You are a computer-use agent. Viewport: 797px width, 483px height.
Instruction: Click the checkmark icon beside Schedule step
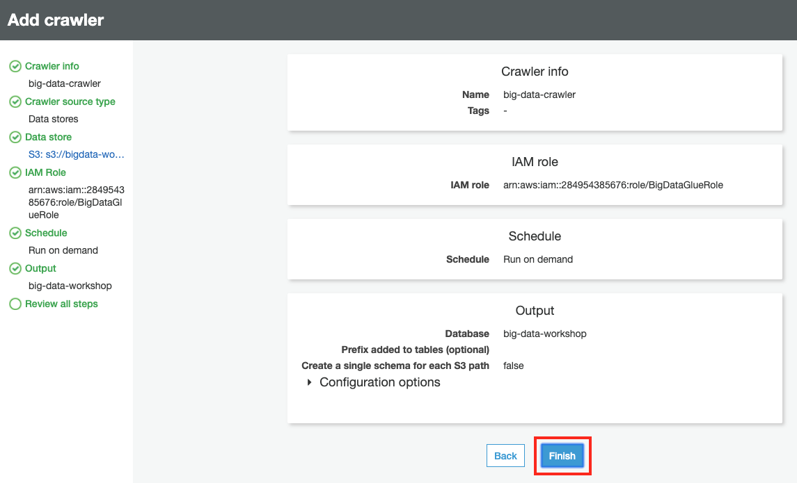click(15, 233)
